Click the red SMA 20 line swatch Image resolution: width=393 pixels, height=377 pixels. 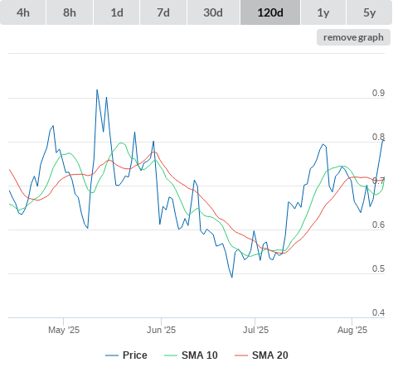pyautogui.click(x=241, y=355)
